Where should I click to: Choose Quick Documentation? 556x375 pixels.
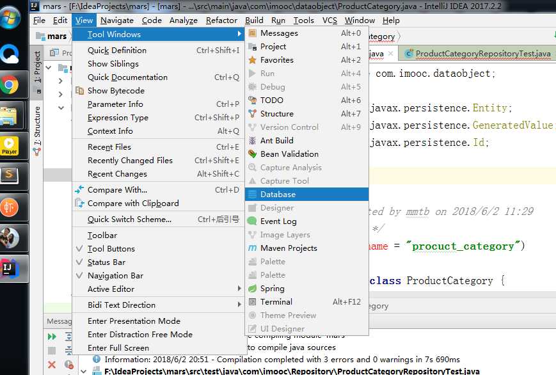pyautogui.click(x=158, y=77)
